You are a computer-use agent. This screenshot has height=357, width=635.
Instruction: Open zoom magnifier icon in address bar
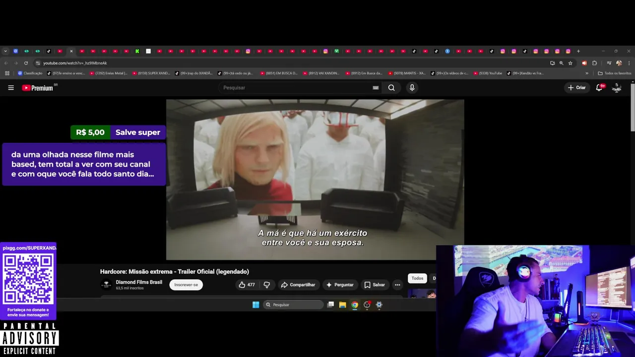pyautogui.click(x=561, y=63)
